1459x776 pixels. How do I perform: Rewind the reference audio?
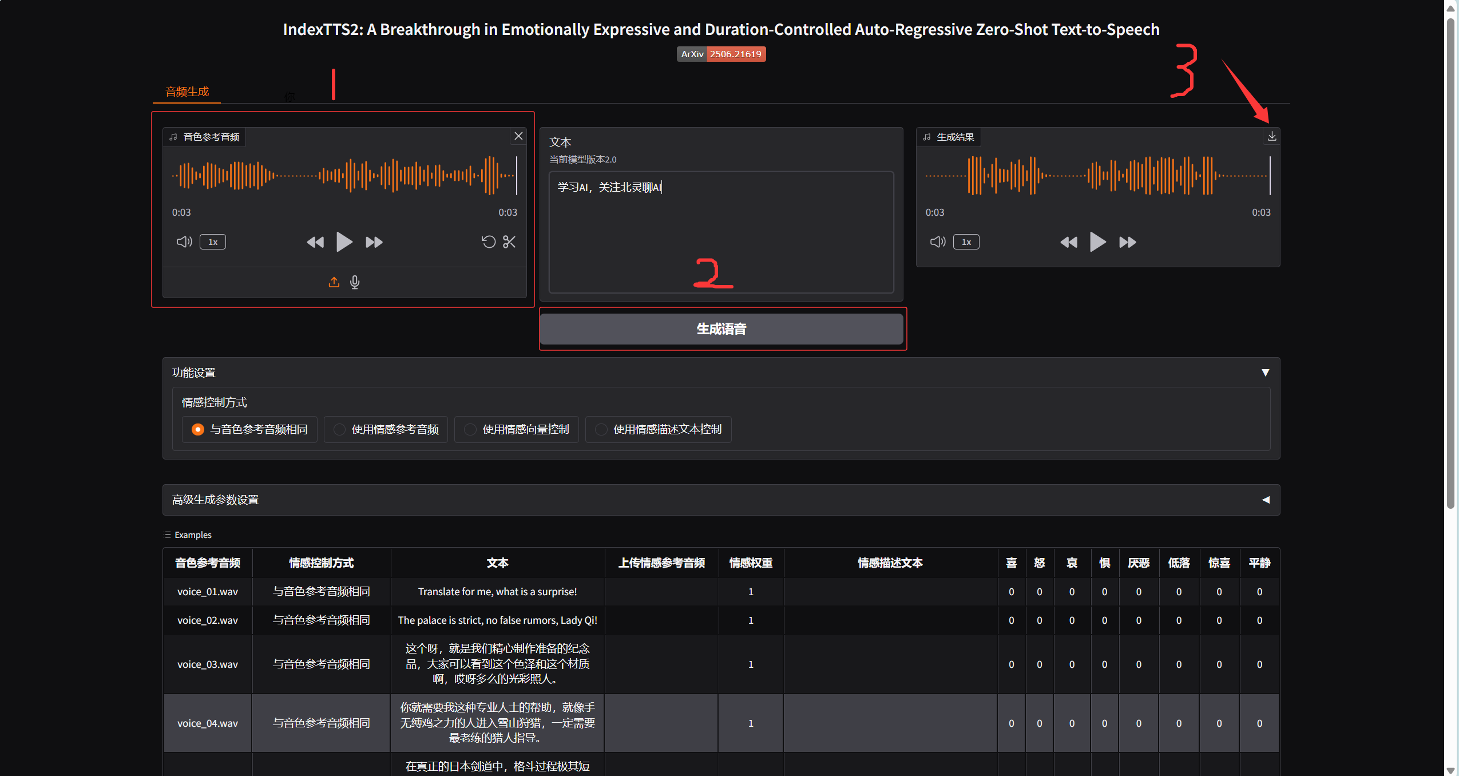[x=315, y=242]
